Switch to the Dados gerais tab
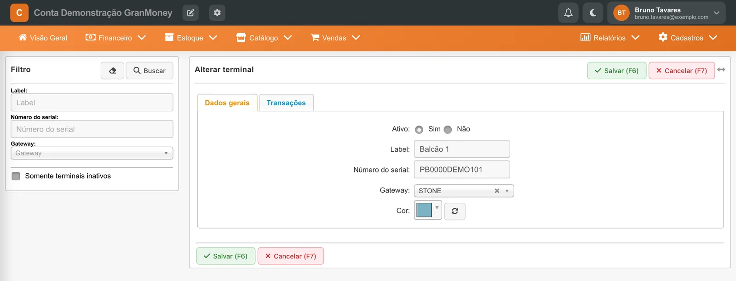Image resolution: width=736 pixels, height=281 pixels. 227,103
